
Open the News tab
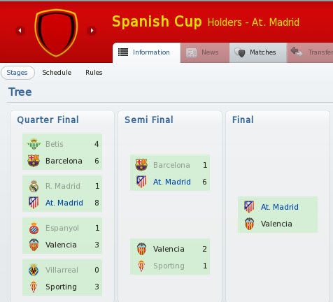click(205, 52)
